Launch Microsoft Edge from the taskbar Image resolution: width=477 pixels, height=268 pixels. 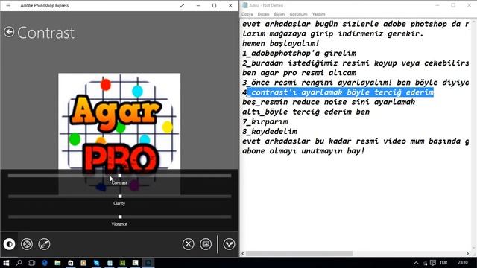[45, 263]
